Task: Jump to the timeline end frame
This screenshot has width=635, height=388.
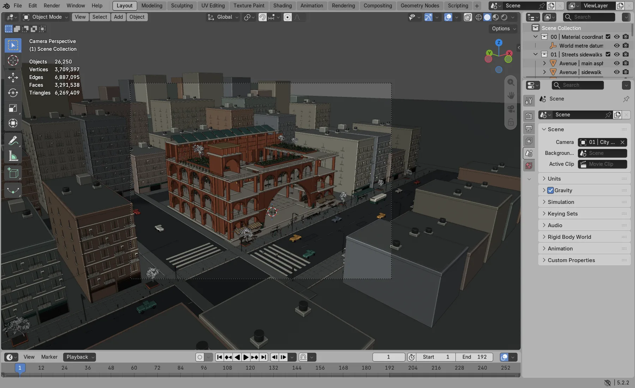Action: (264, 357)
